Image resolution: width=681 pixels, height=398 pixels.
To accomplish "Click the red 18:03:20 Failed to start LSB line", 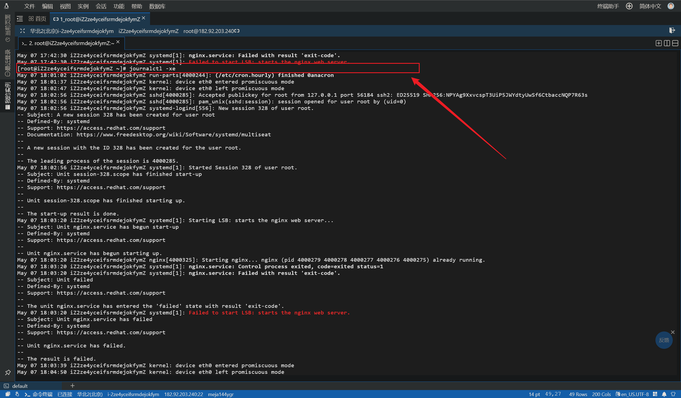I will click(x=183, y=313).
